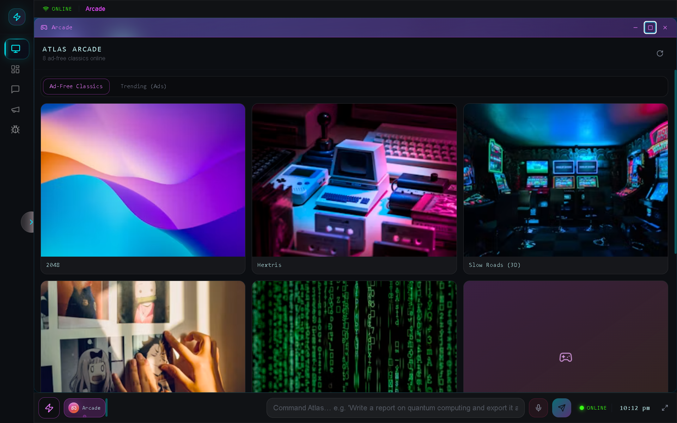Click the window's vertical scrollbar

pyautogui.click(x=675, y=161)
